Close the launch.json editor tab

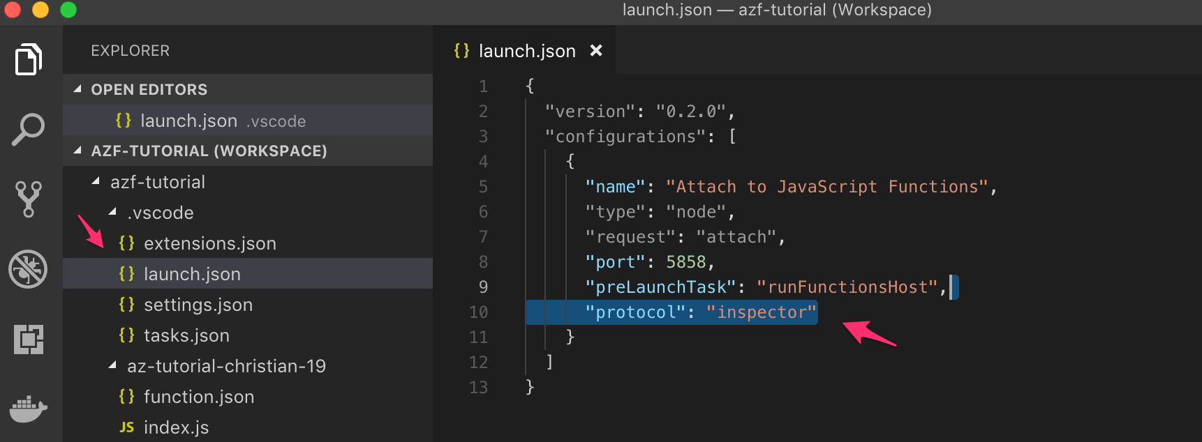point(596,51)
